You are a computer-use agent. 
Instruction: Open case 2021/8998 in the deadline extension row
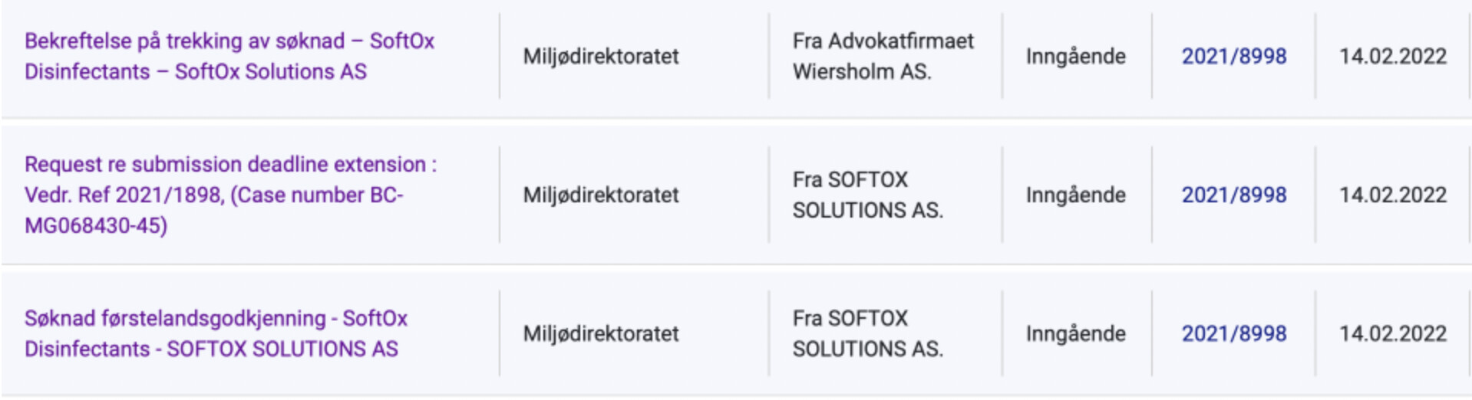click(1233, 195)
